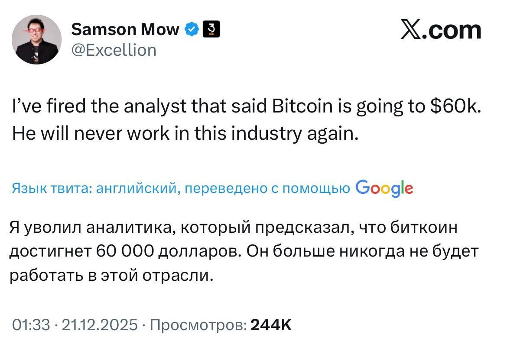The image size is (507, 347).
Task: Click "работать в этой отрасли" translated line
Action: [x=112, y=275]
